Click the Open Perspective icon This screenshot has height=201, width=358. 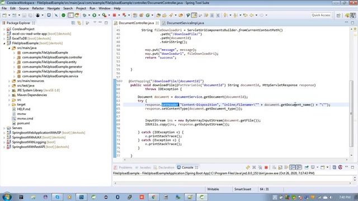[338, 15]
